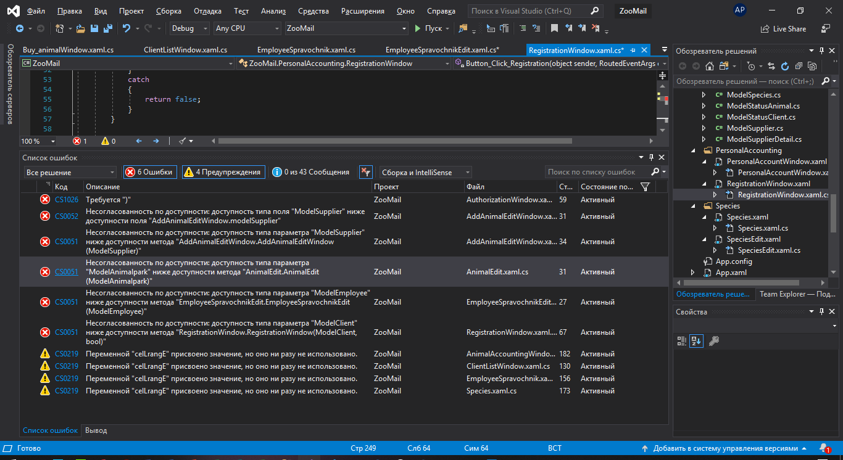Toggle the build-only error filter icon
This screenshot has height=460, width=843.
[366, 172]
